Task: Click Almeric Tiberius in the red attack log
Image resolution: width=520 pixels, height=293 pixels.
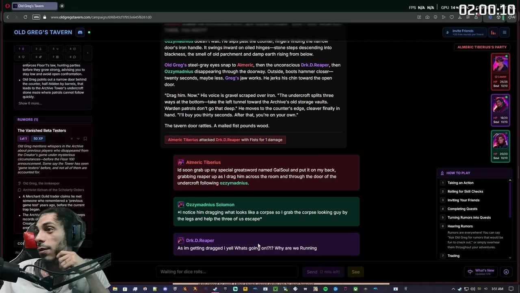Action: [183, 140]
